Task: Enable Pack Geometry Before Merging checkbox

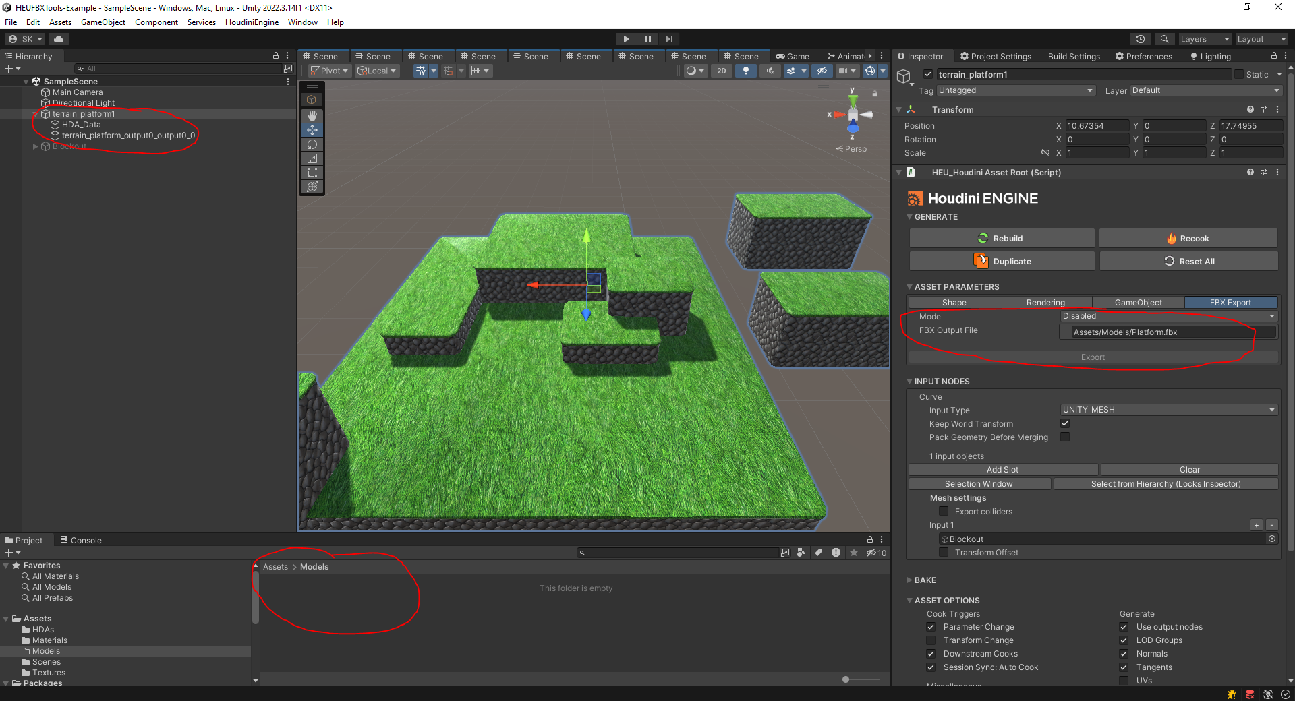Action: tap(1065, 437)
